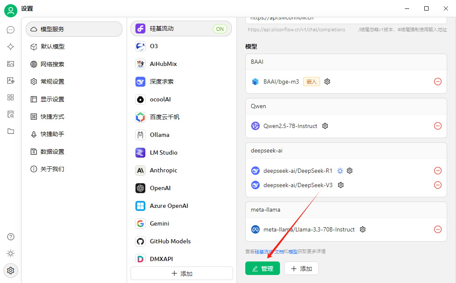Open the sparkle agents sidebar icon

(11, 47)
